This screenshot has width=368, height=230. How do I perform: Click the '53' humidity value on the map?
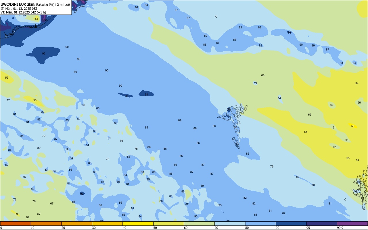click(348, 158)
